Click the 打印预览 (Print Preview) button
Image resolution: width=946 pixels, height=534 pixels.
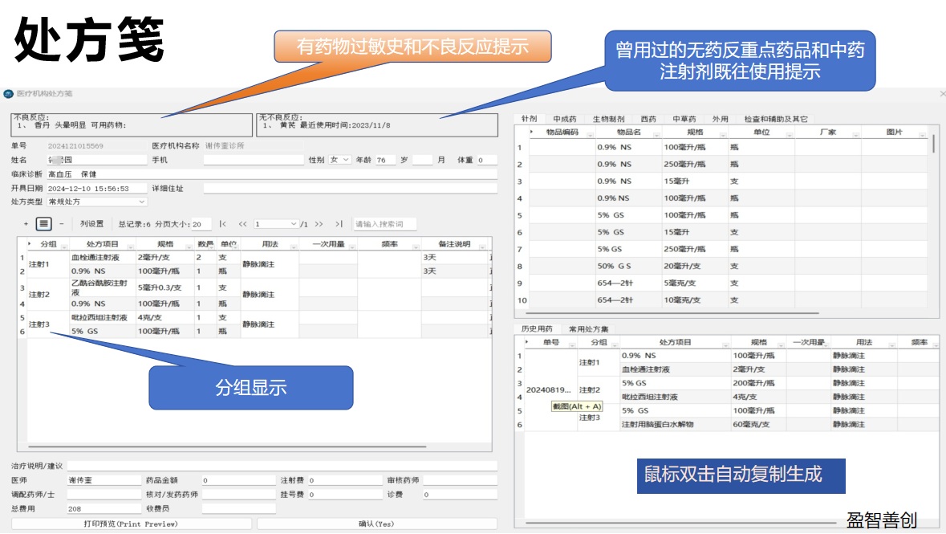(131, 524)
